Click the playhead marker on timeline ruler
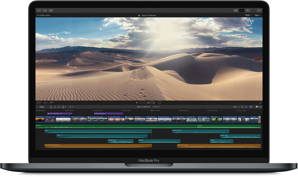 pyautogui.click(x=152, y=111)
